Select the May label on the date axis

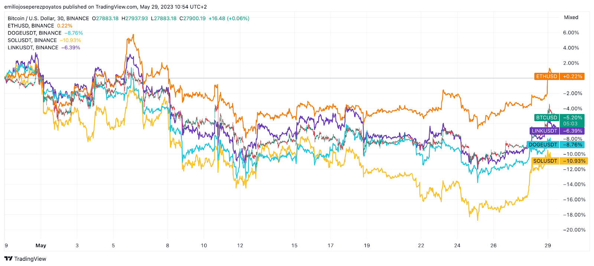pyautogui.click(x=41, y=246)
